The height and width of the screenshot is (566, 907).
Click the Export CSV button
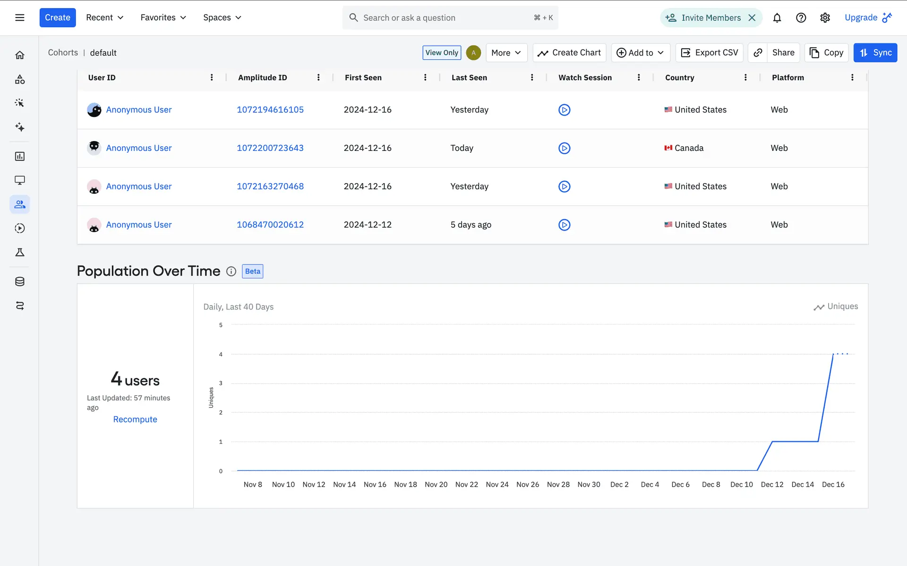[x=709, y=53]
